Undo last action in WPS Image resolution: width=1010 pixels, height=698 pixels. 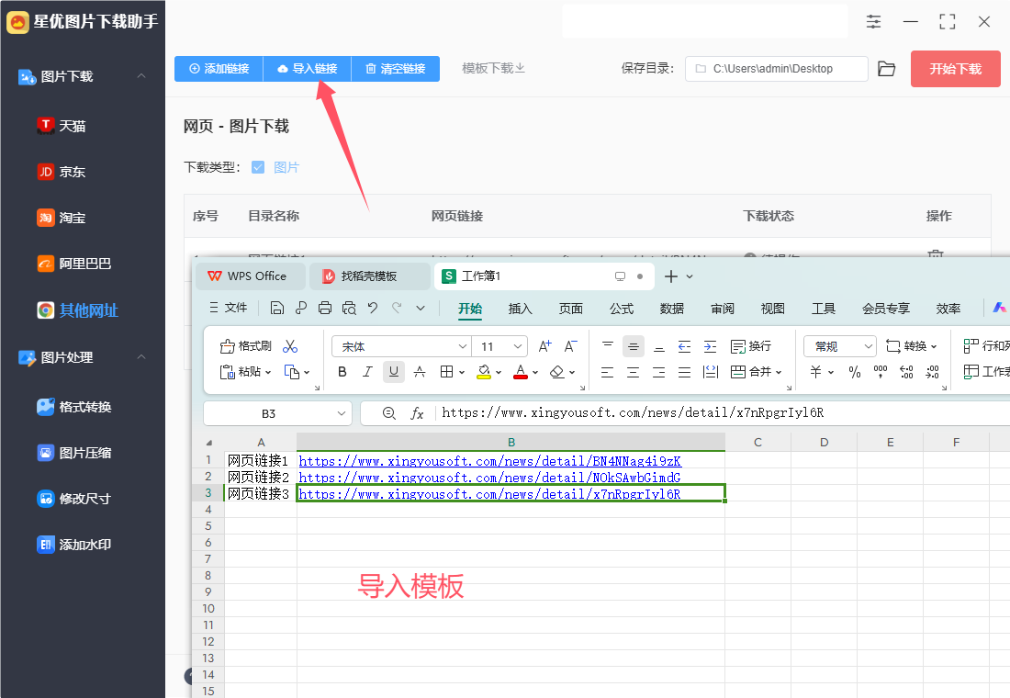point(373,308)
